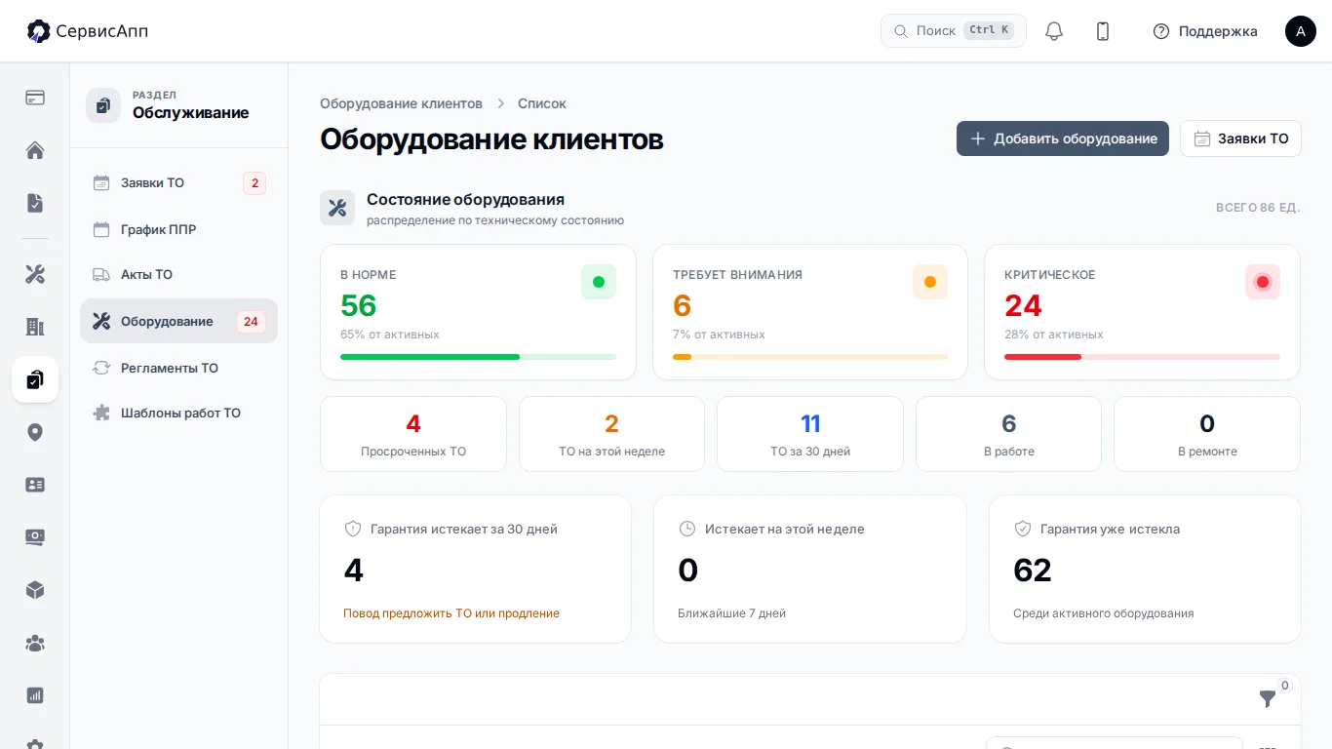Click the green status dot on В норме card
Screen dimensions: 1332x749
coord(599,282)
